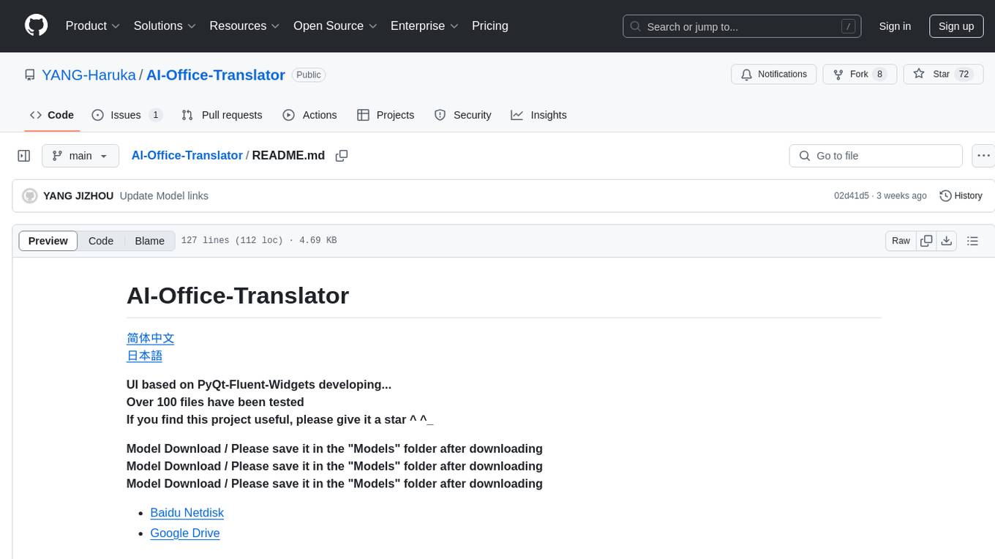The width and height of the screenshot is (995, 559).
Task: Click the Sign up button
Action: 956,26
